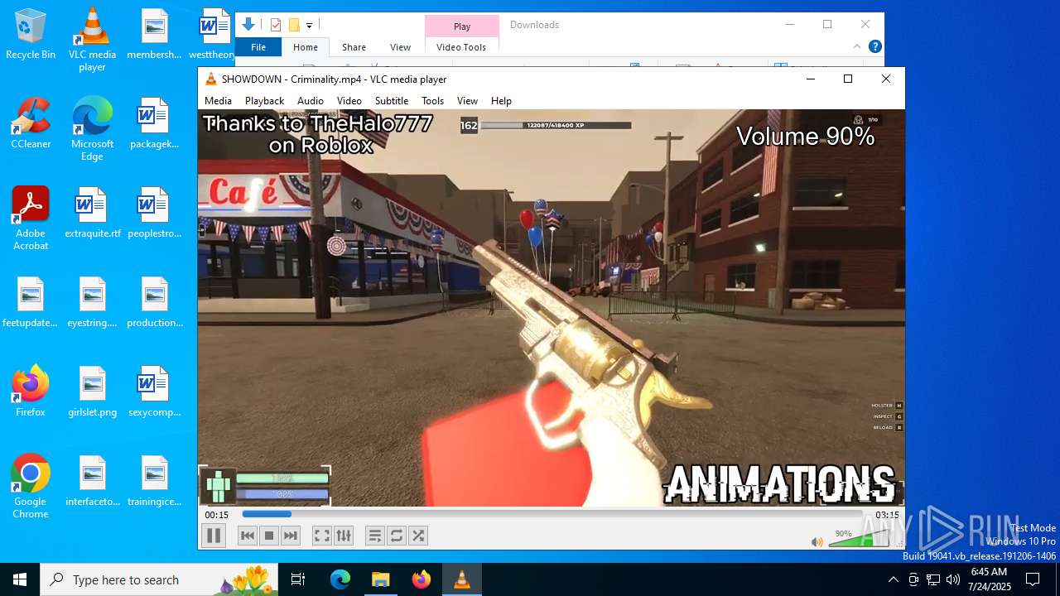The image size is (1060, 596).
Task: Select the peoplestro... desktop document
Action: [154, 213]
